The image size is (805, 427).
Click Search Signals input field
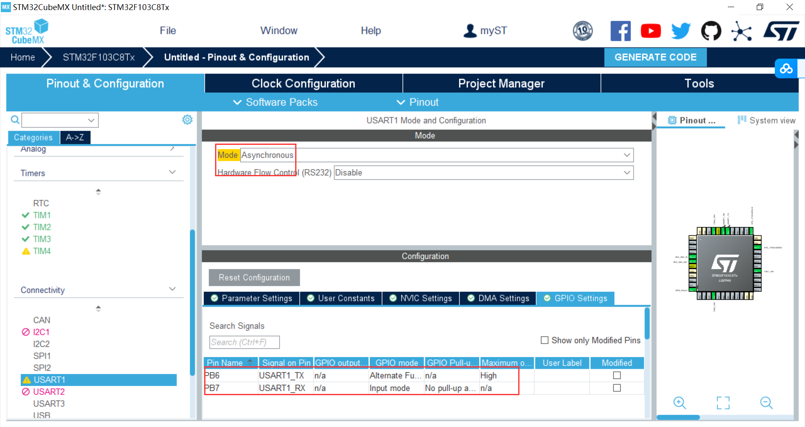[244, 342]
